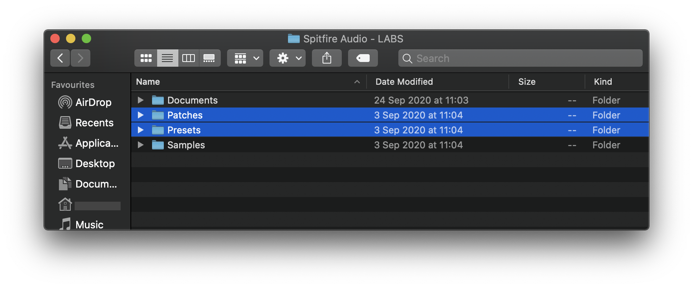
Task: Select the Documents folder row
Action: 390,100
